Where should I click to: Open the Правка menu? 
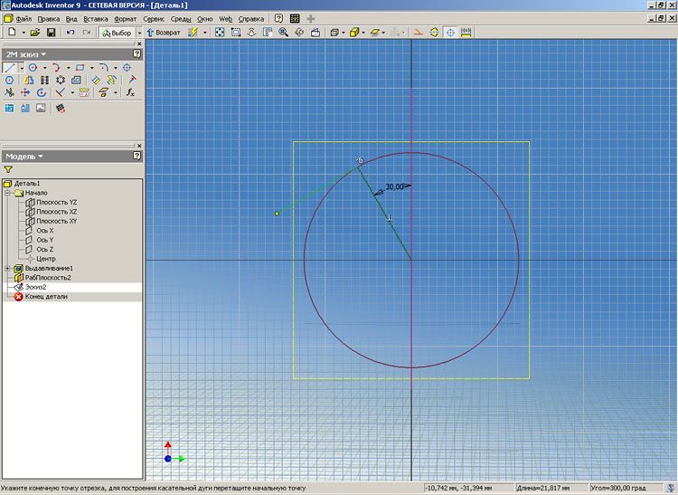(x=49, y=19)
